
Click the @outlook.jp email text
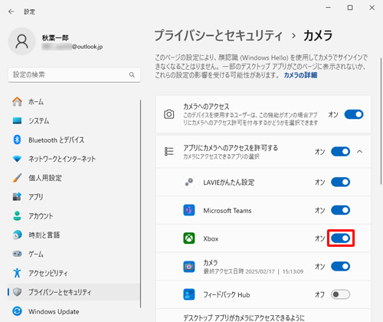pos(87,47)
